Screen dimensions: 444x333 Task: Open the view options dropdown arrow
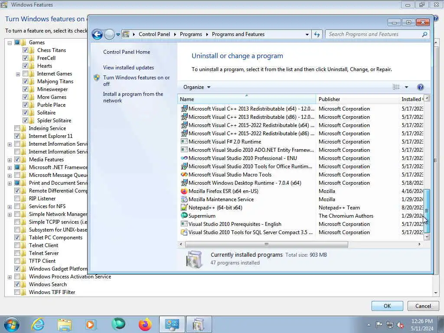(406, 87)
